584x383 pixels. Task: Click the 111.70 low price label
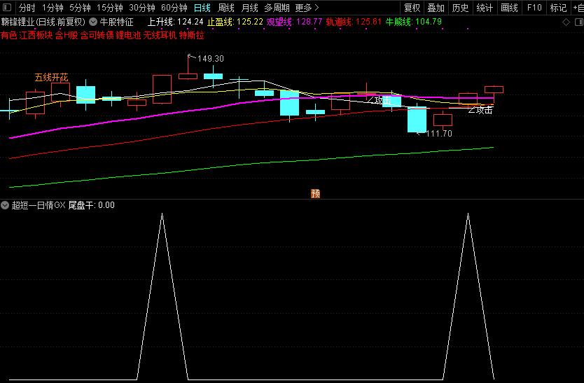pos(439,134)
